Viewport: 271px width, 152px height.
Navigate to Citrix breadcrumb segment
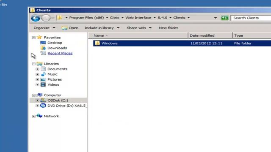[x=115, y=18]
